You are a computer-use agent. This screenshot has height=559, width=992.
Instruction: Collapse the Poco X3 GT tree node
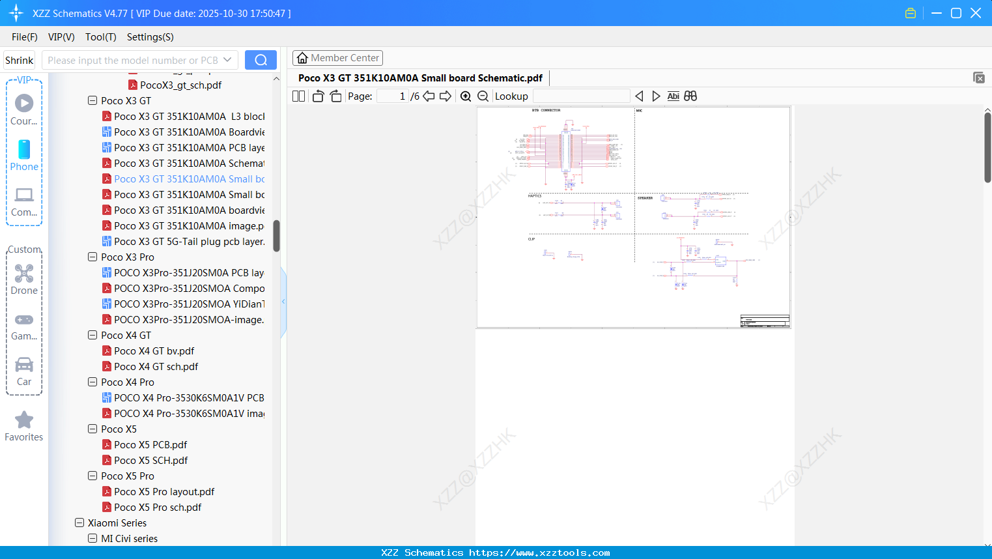point(92,100)
